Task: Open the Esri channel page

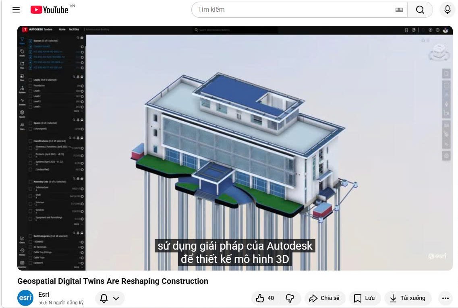Action: [x=44, y=294]
